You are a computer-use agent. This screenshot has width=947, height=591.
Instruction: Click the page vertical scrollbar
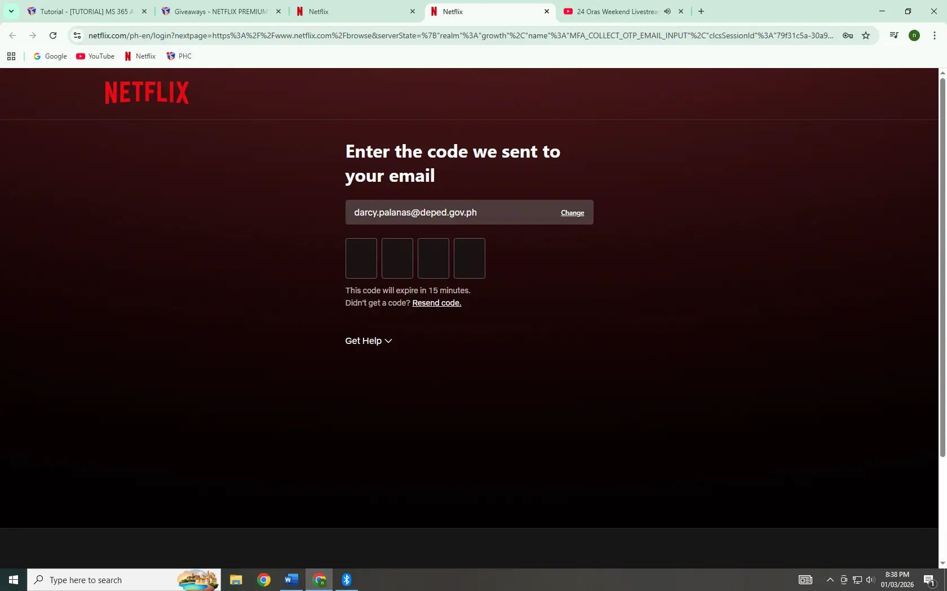point(942,267)
